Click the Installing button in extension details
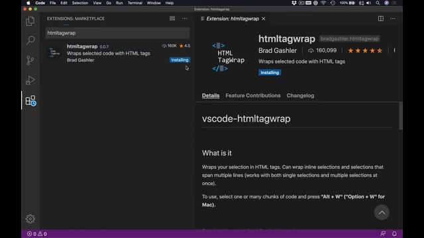This screenshot has height=238, width=424. pos(270,73)
